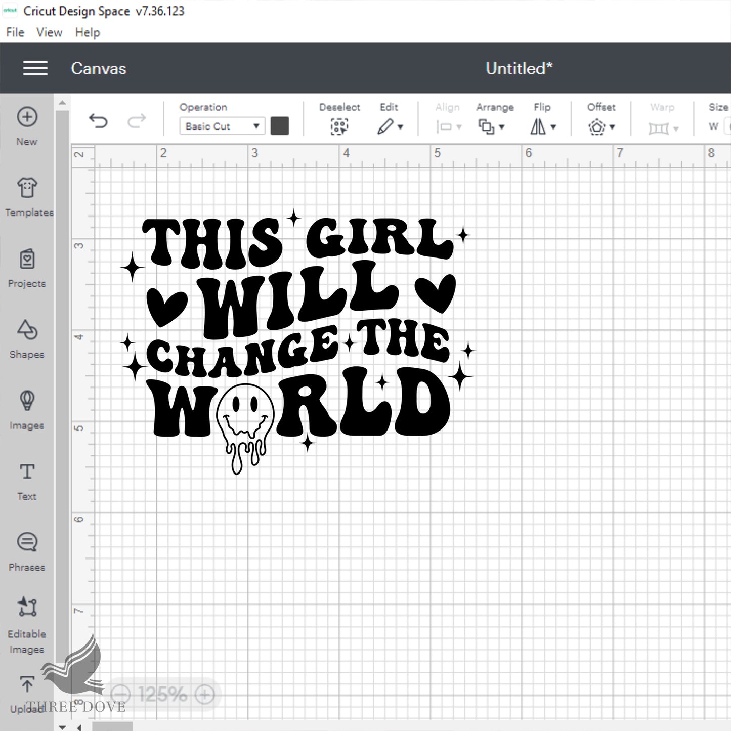Open the Flip tool

538,126
